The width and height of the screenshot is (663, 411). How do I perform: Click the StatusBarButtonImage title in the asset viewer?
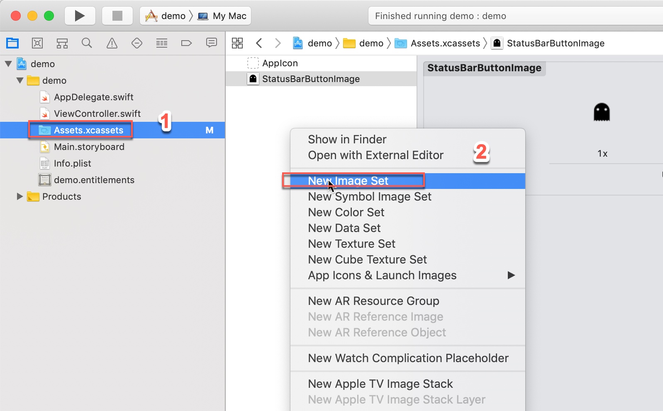[484, 68]
